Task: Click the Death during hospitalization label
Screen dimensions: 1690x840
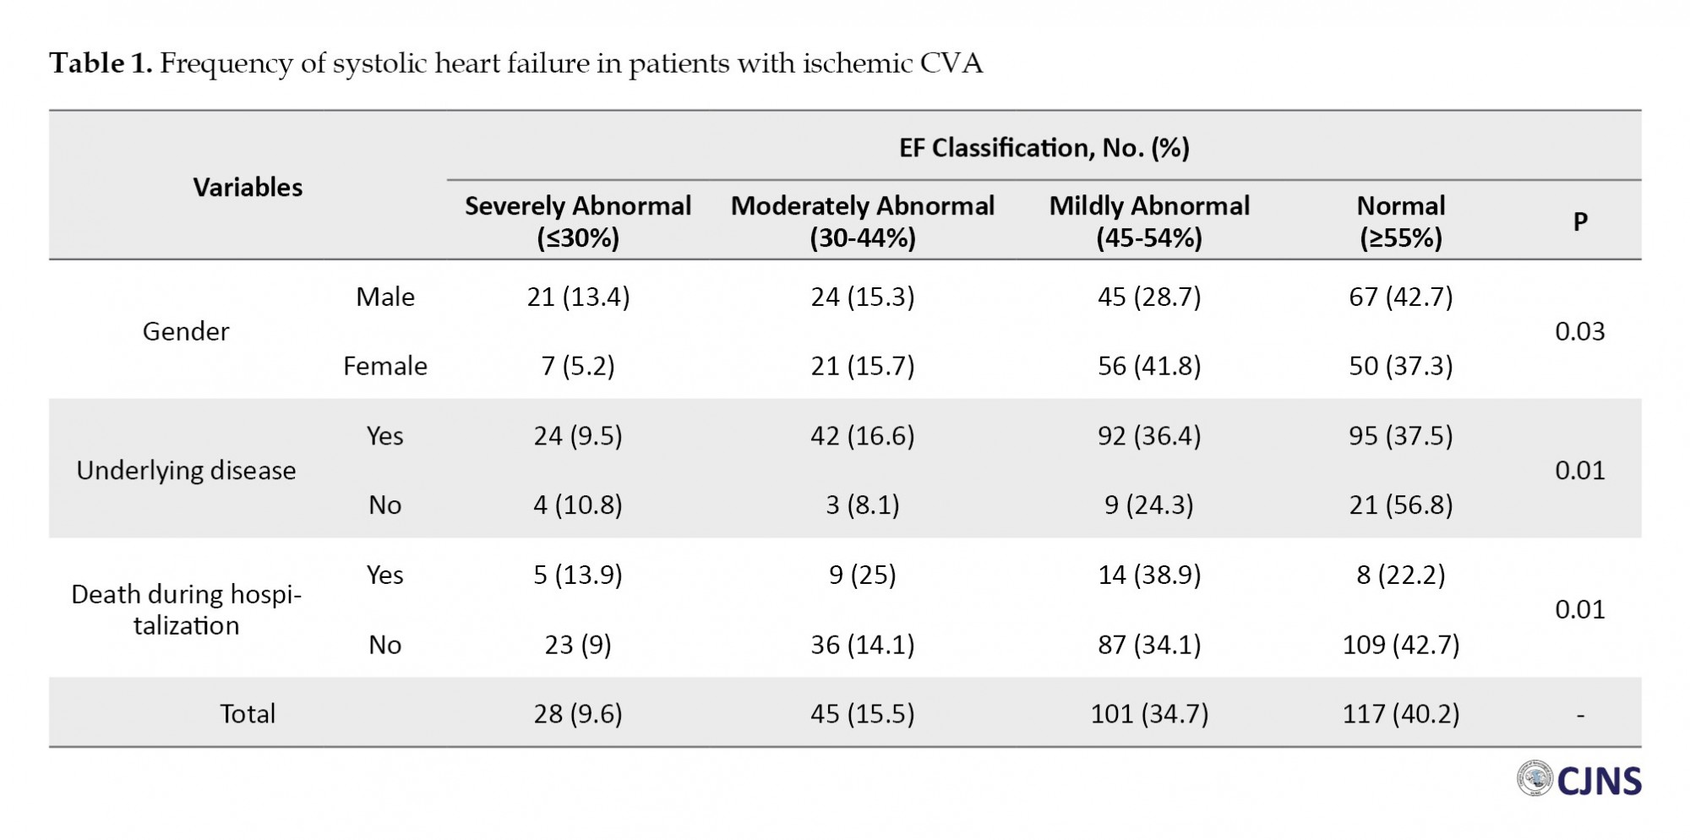Action: (x=186, y=610)
